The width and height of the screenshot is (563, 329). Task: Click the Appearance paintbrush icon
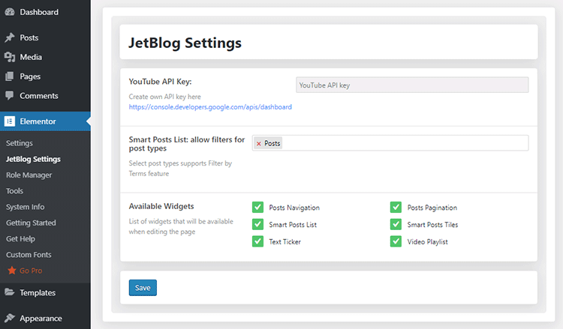click(x=10, y=318)
